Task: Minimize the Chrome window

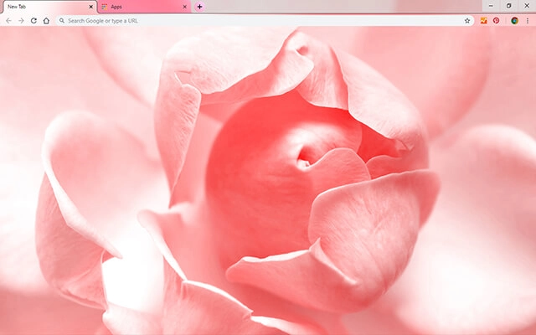Action: pos(491,6)
